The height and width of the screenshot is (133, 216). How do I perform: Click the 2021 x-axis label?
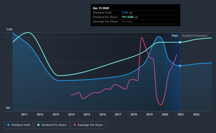tap(180, 114)
